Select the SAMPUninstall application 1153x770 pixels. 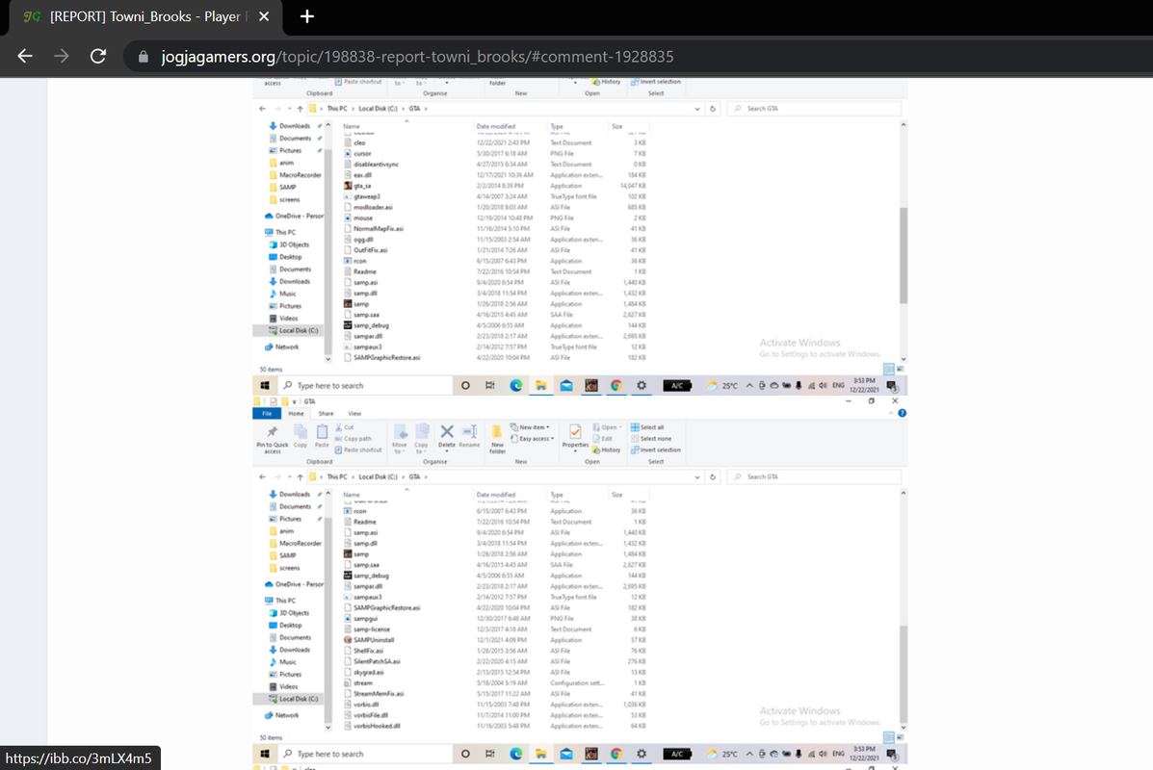point(370,640)
